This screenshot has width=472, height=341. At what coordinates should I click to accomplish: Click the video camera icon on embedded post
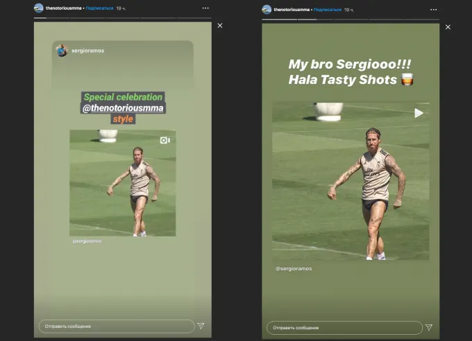pos(165,140)
